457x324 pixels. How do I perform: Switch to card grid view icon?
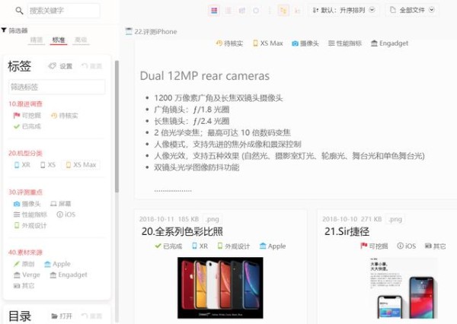[214, 11]
